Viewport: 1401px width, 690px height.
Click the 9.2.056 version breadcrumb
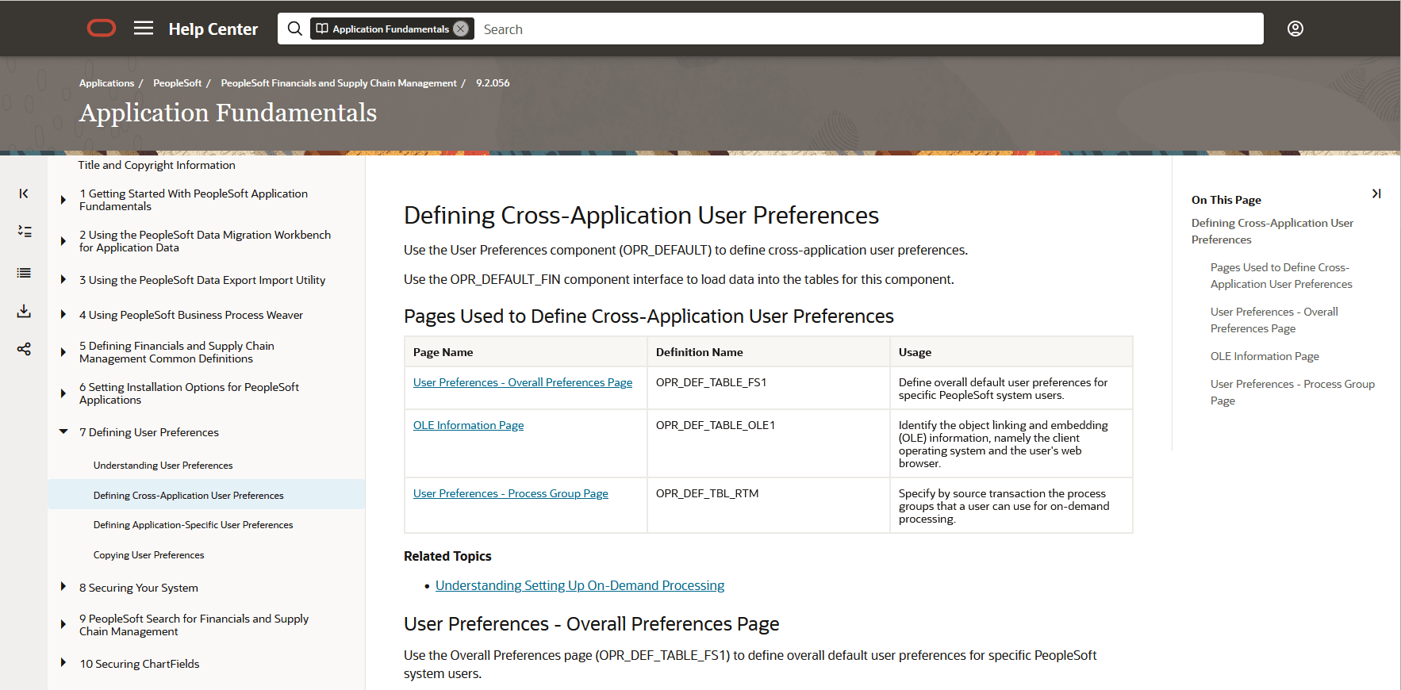[493, 83]
